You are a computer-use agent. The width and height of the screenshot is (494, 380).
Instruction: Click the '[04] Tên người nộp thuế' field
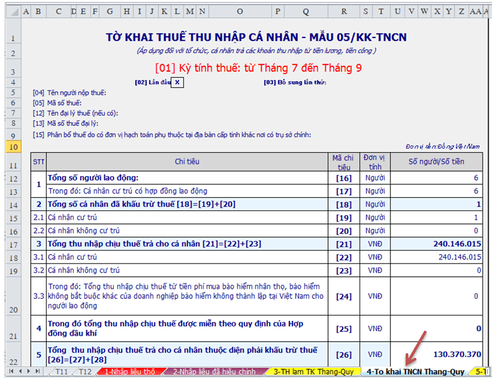pyautogui.click(x=67, y=92)
